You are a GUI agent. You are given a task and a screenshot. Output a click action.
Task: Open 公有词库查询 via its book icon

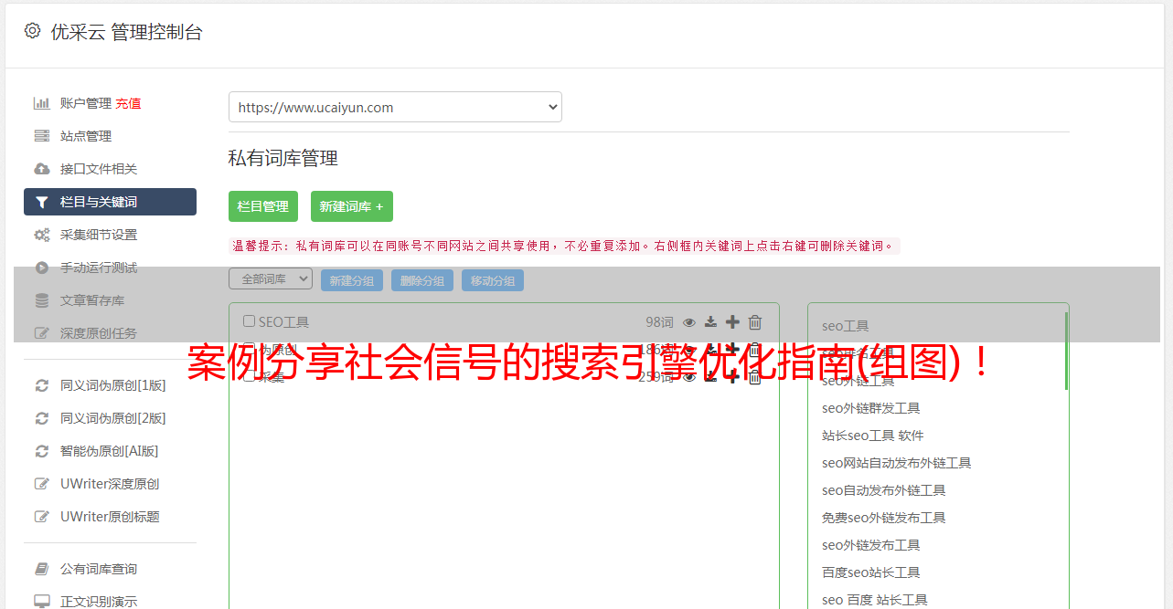(x=42, y=569)
